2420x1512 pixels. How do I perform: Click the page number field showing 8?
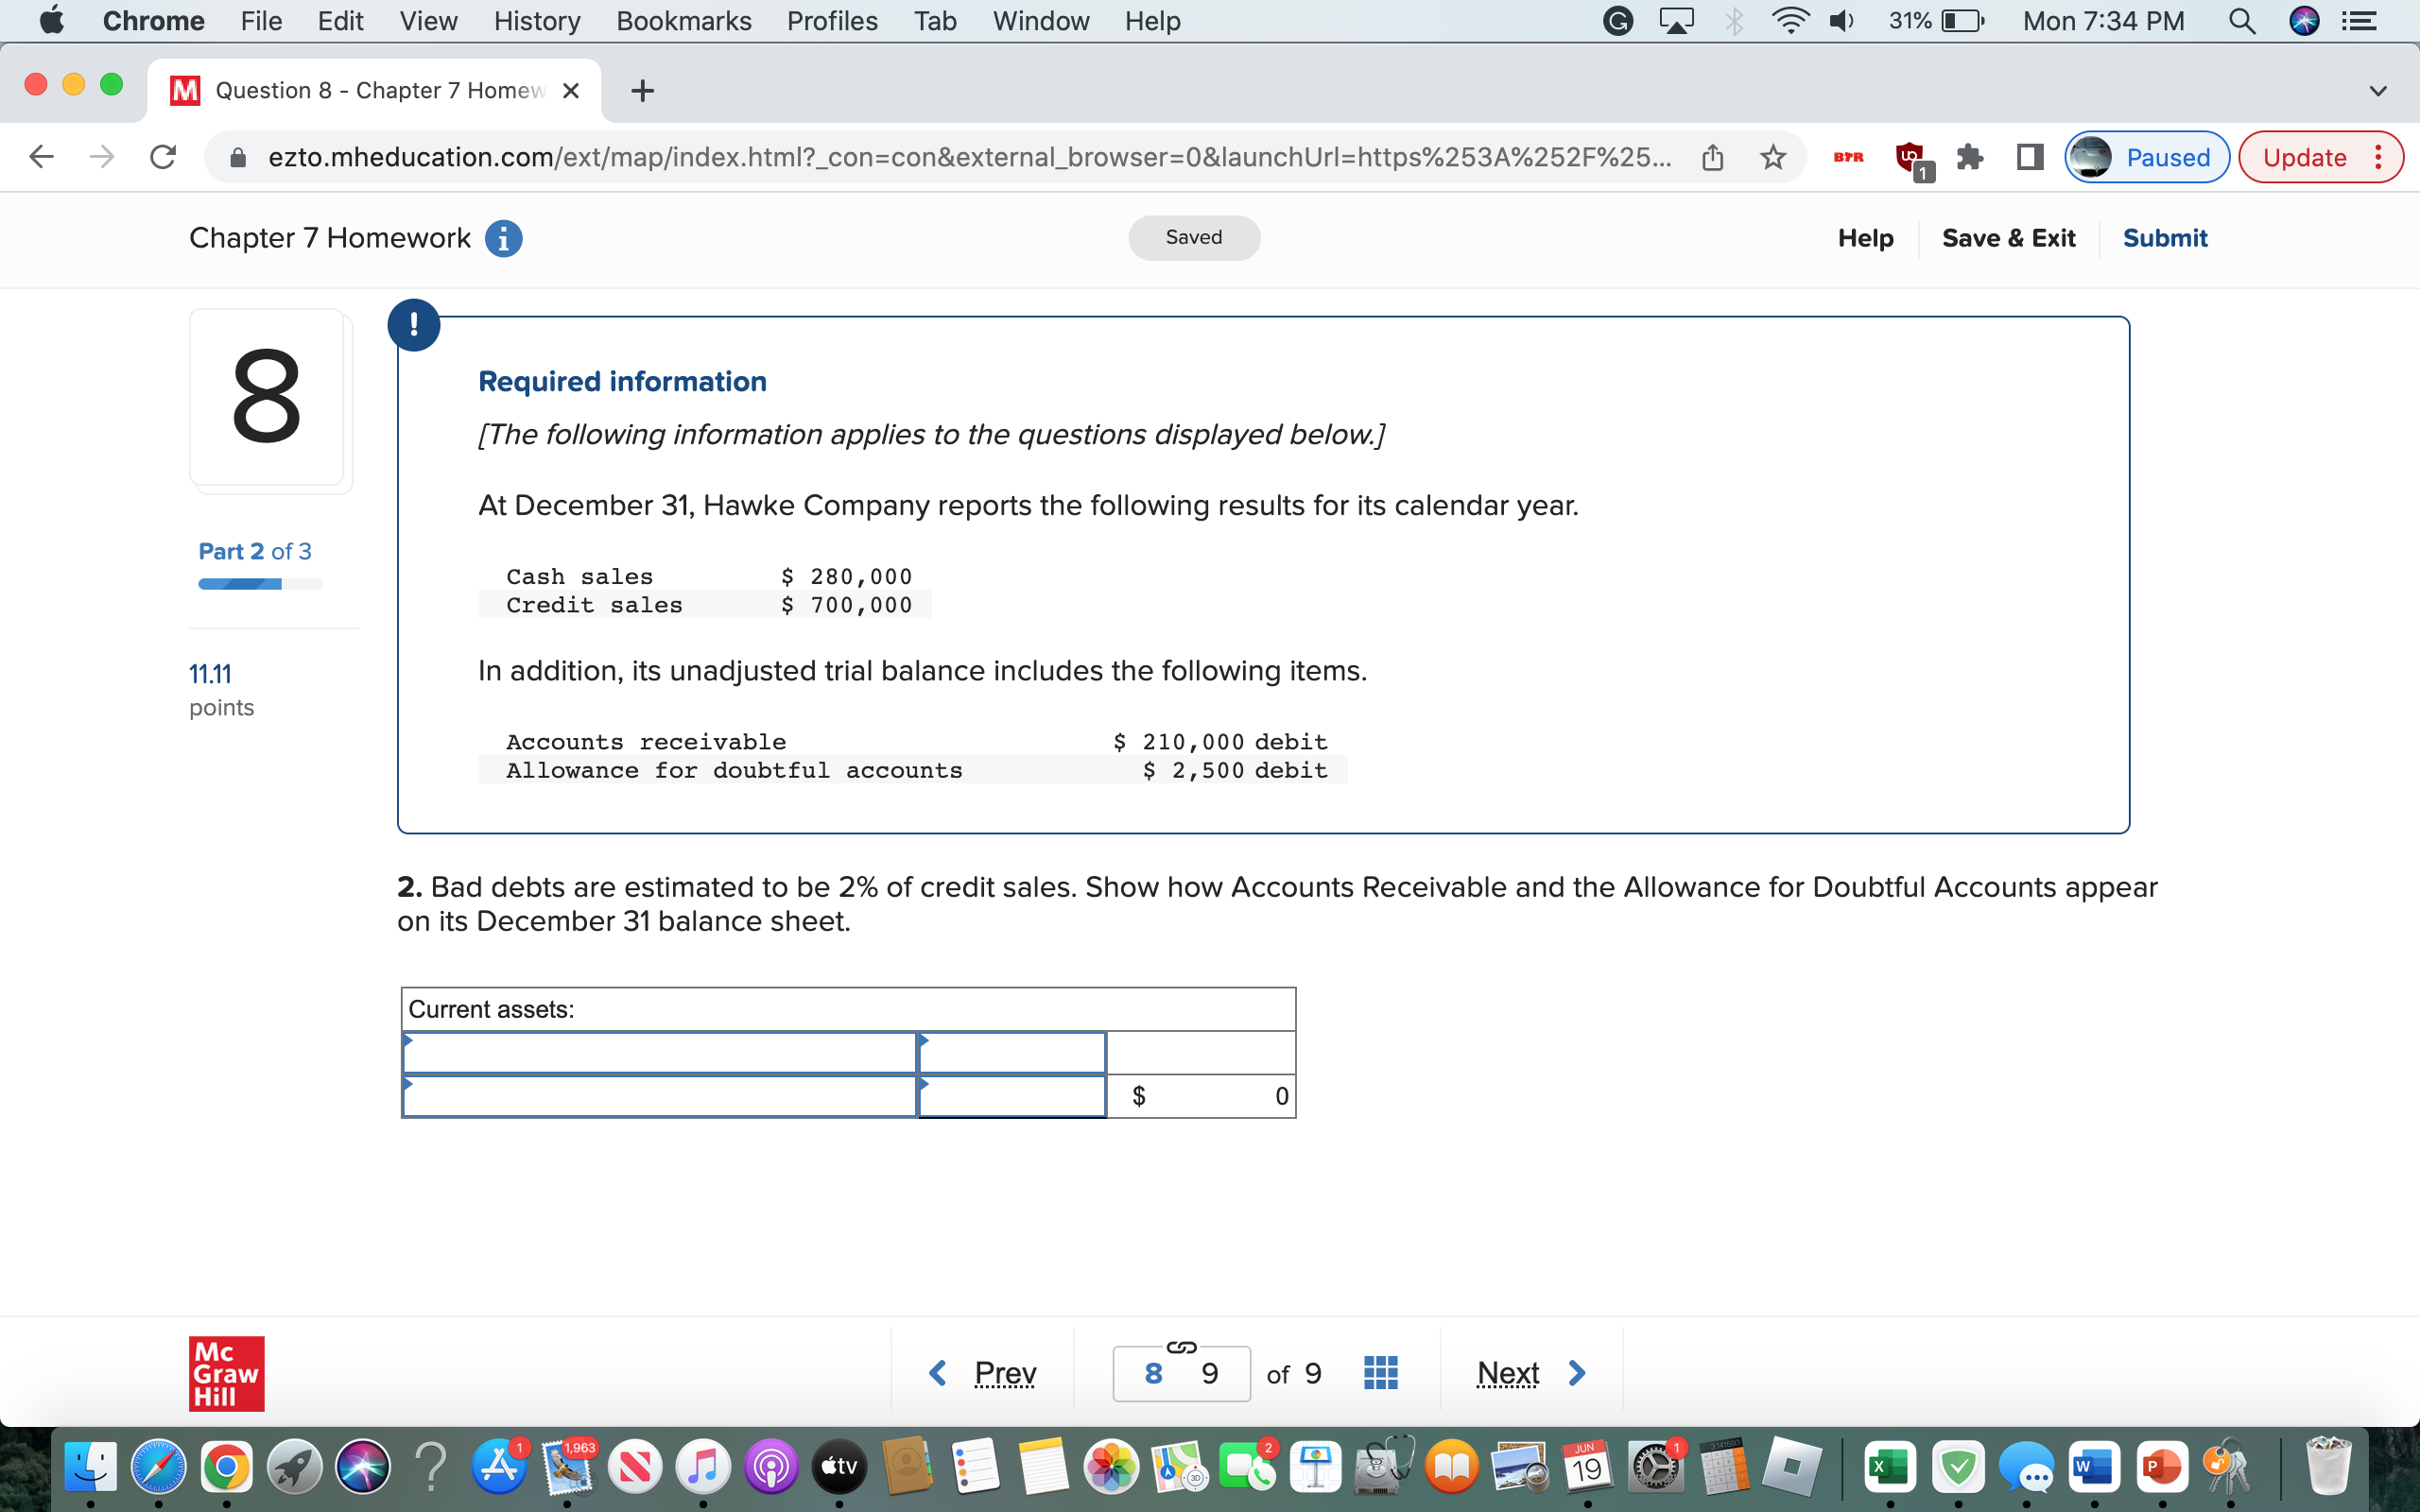point(1155,1372)
